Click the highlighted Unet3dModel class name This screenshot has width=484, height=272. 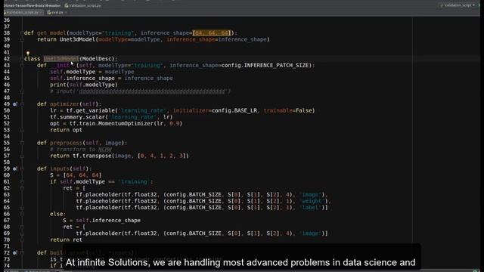point(61,59)
